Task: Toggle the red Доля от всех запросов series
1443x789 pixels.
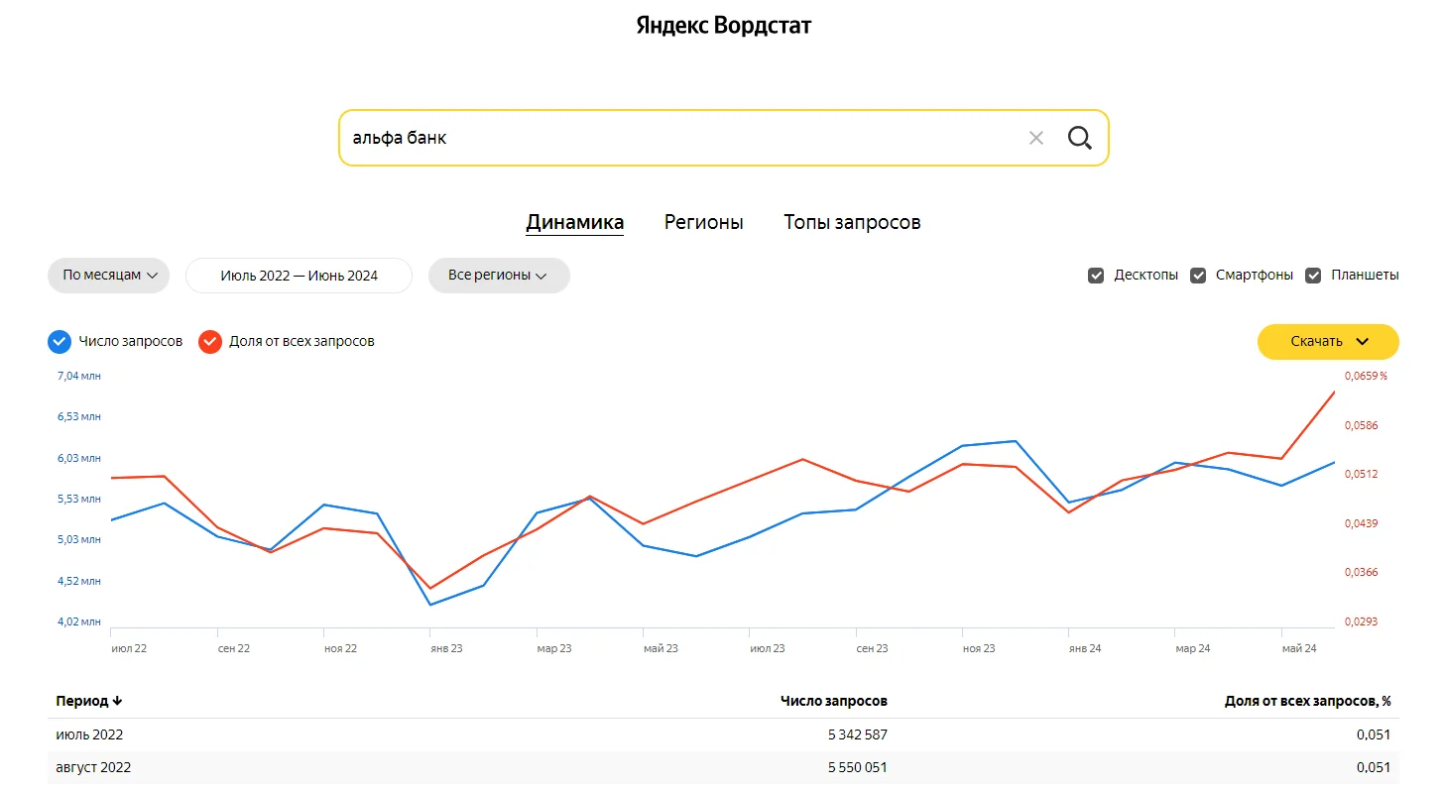Action: coord(209,342)
